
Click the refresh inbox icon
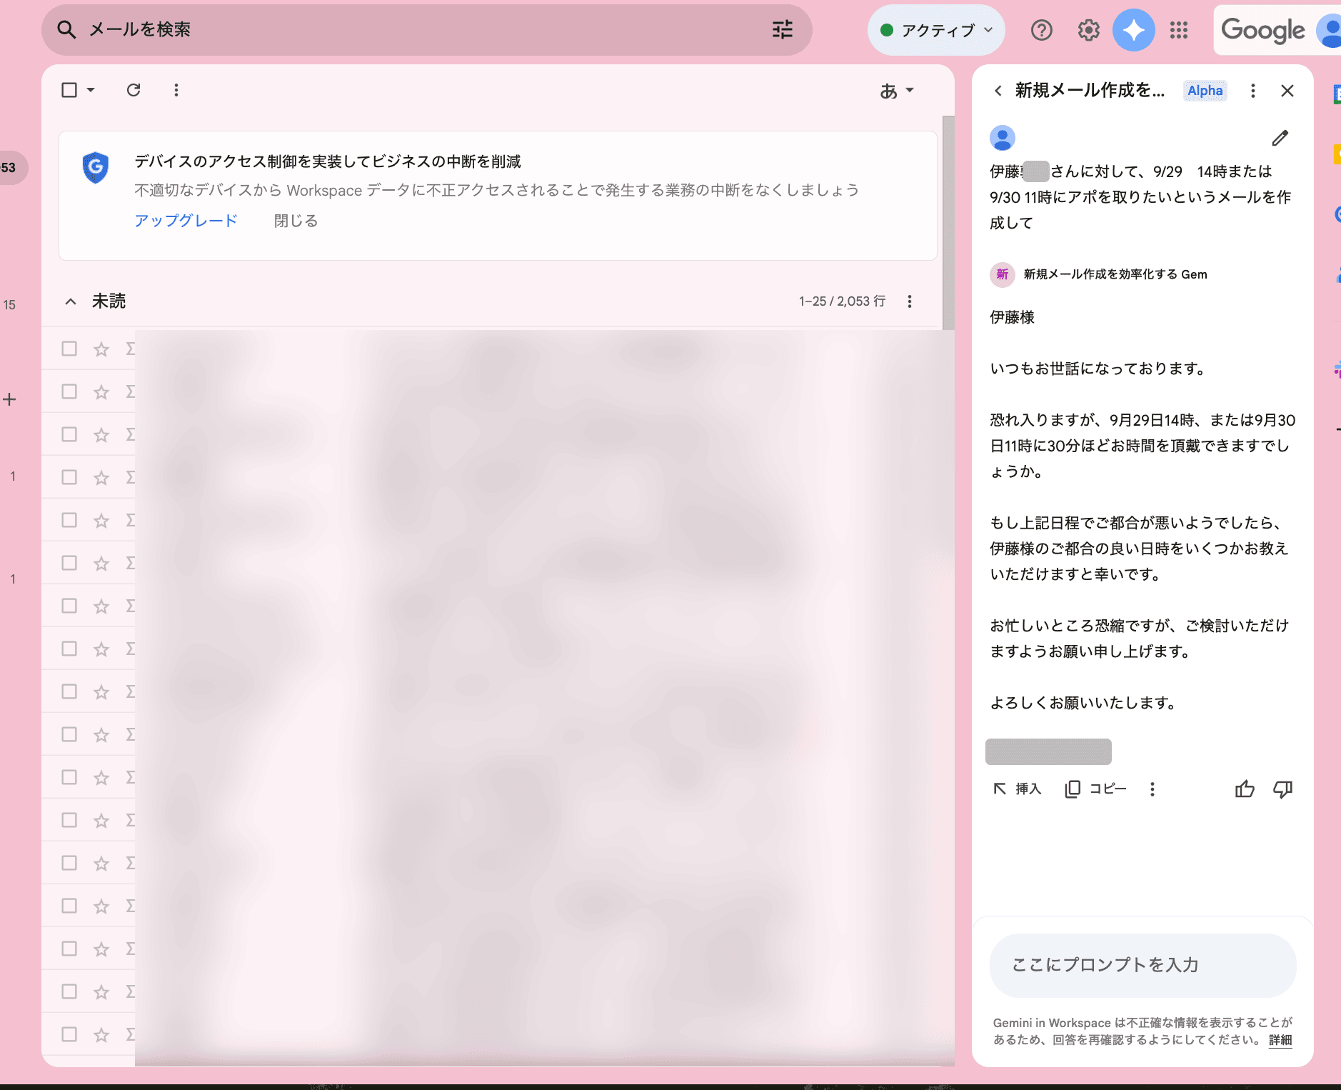tap(134, 90)
